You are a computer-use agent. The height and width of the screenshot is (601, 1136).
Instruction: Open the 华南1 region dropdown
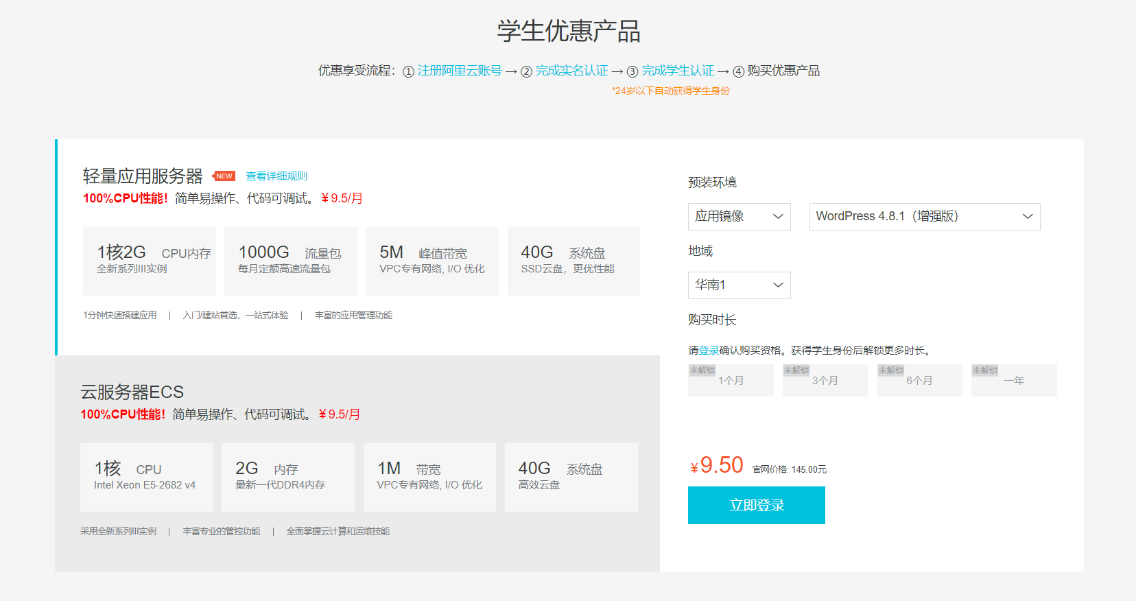click(x=739, y=285)
